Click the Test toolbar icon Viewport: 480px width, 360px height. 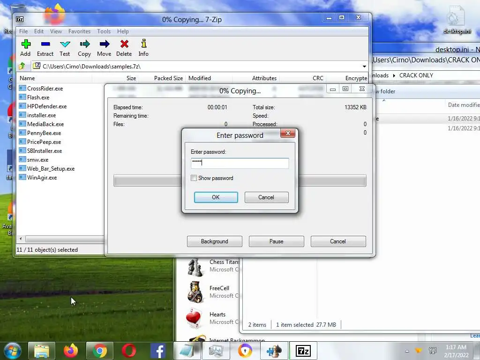(x=65, y=44)
